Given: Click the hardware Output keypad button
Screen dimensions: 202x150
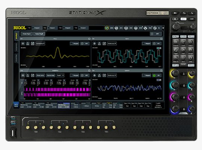Looking at the screenshot, I should point(191,42).
